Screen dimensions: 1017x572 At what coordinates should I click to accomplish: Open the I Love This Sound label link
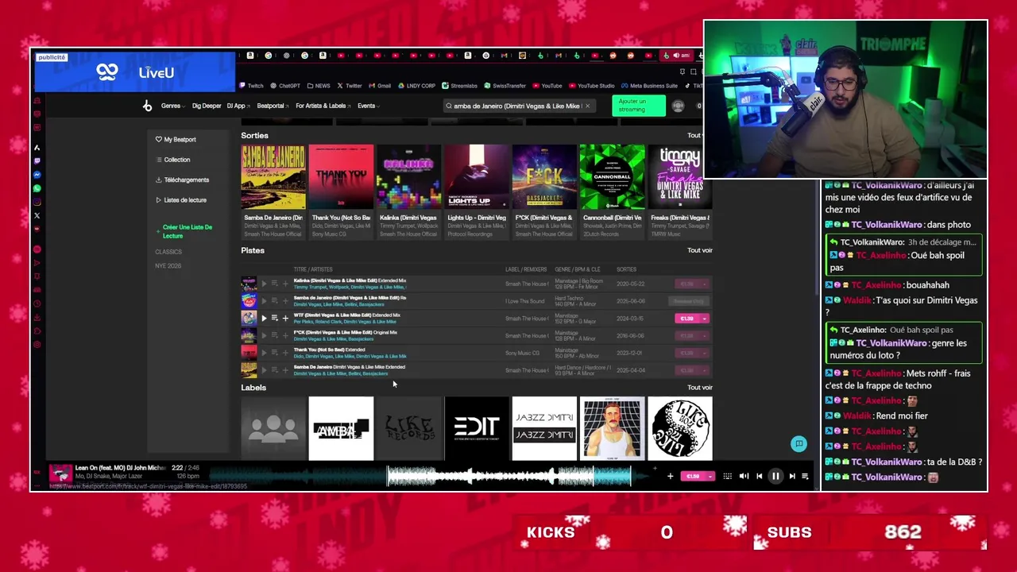tap(525, 301)
